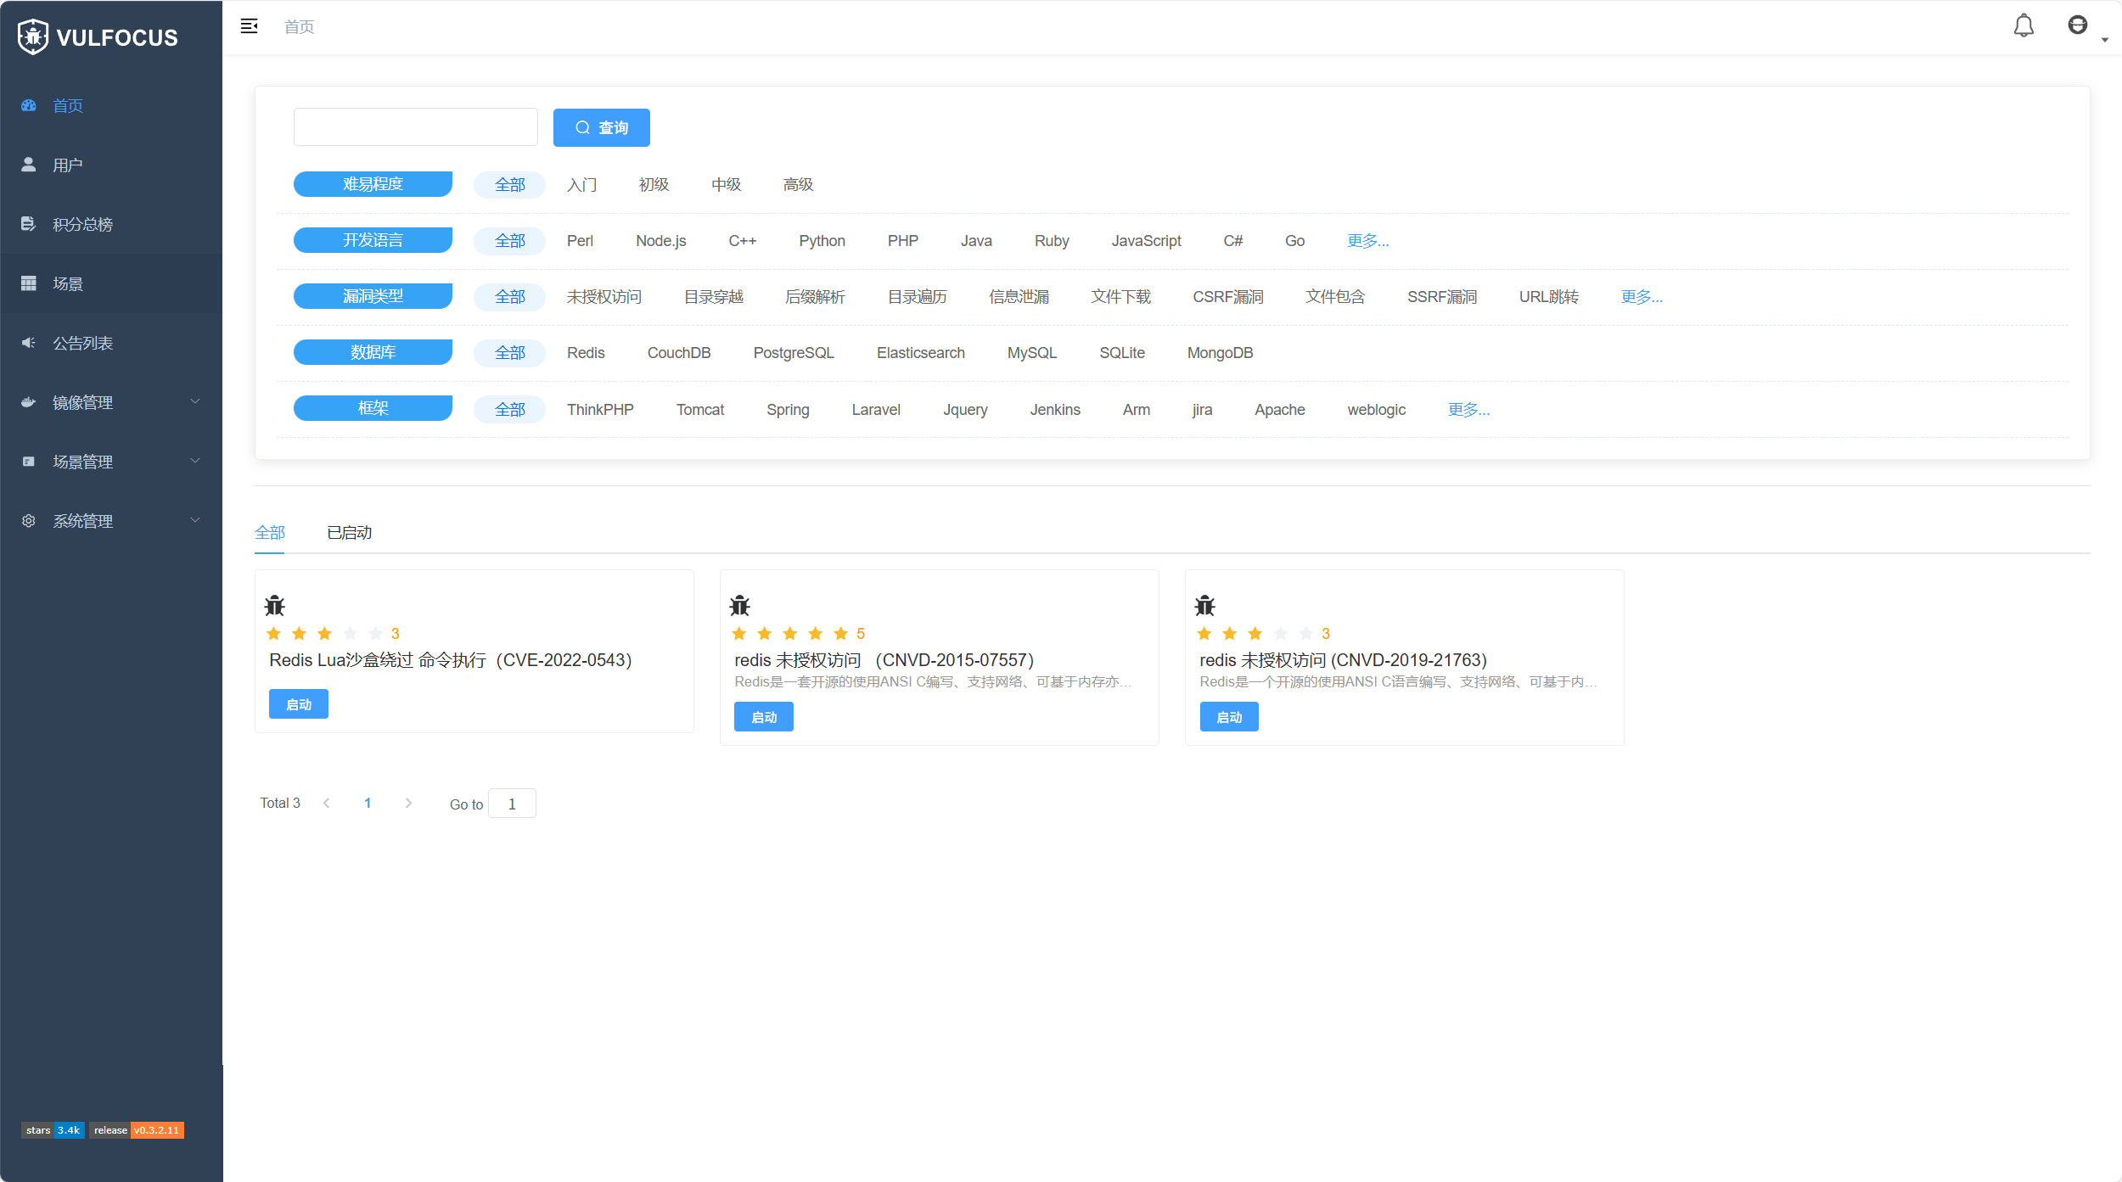Screen dimensions: 2122x1182
Task: Show more frameworks via 更多 link
Action: click(x=1468, y=410)
